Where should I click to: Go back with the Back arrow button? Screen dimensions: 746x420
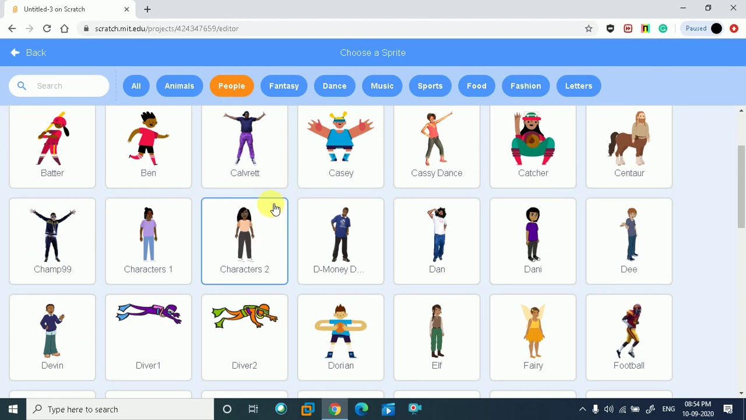tap(28, 52)
